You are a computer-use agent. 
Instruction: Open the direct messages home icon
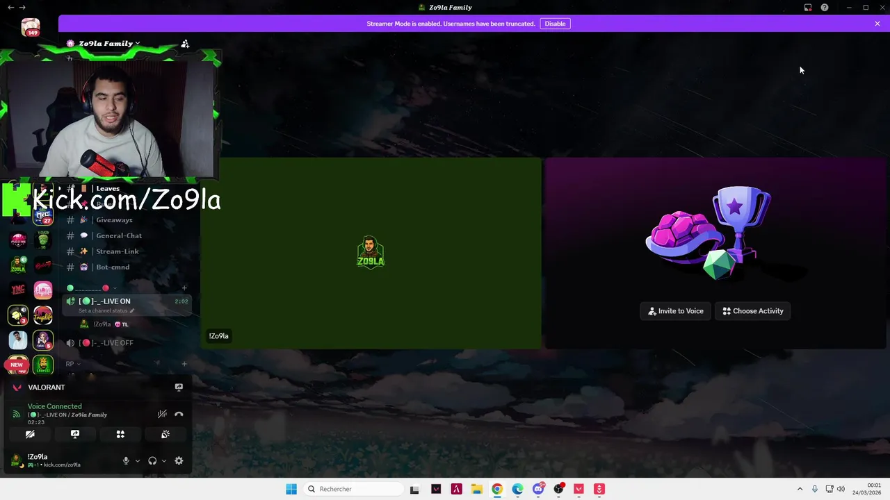click(x=31, y=28)
